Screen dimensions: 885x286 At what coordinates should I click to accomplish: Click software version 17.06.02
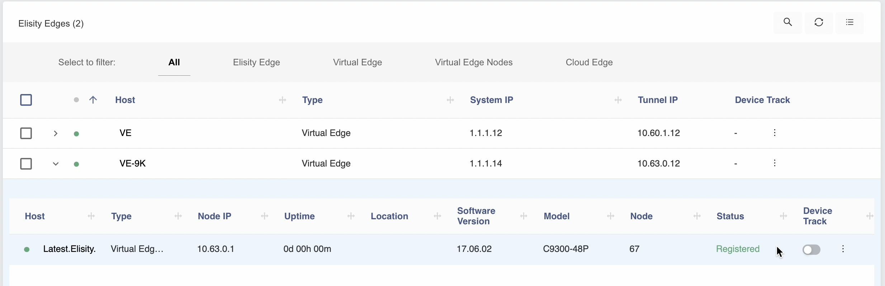(x=474, y=249)
